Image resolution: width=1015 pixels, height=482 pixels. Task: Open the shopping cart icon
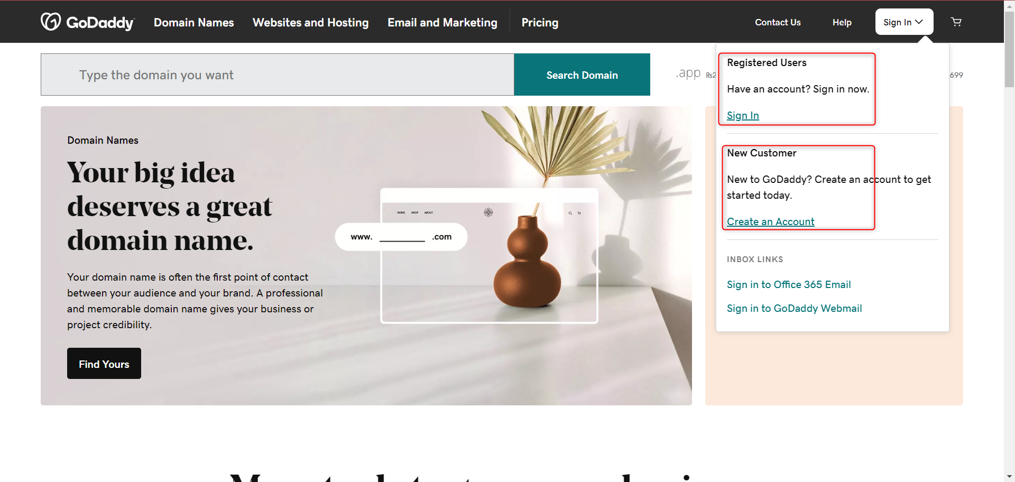[x=956, y=22]
